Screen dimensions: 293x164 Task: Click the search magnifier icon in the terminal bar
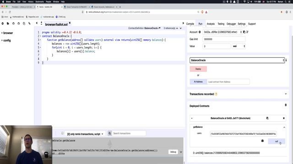tap(110, 133)
